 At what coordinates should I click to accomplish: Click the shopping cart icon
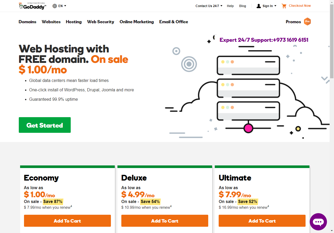[x=284, y=6]
